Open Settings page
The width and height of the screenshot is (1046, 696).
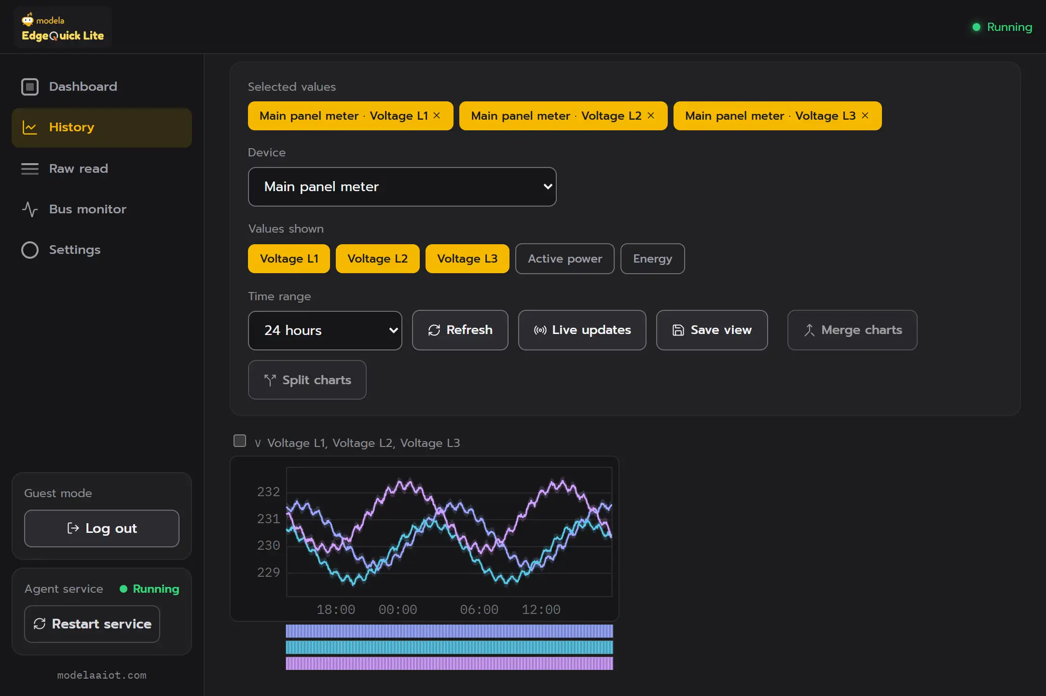pyautogui.click(x=102, y=250)
